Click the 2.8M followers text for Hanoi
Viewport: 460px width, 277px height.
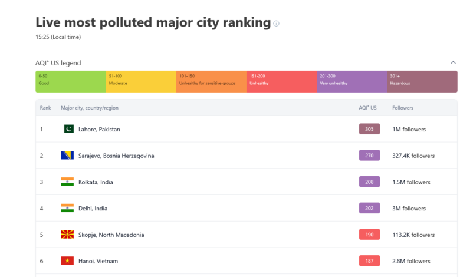[411, 261]
